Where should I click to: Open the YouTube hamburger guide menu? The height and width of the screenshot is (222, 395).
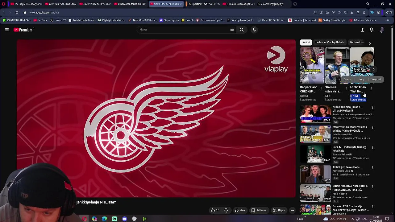7,30
